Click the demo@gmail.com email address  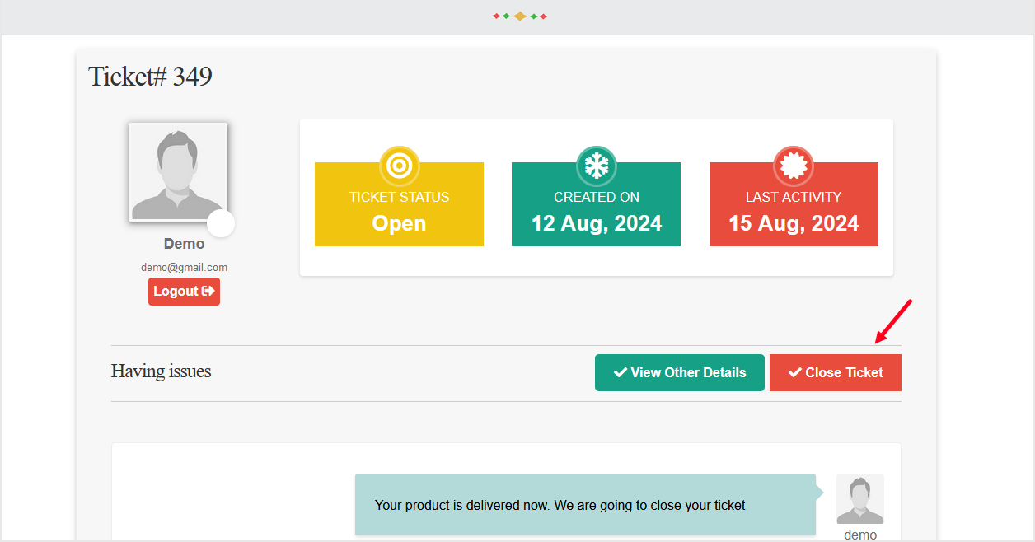click(x=184, y=268)
